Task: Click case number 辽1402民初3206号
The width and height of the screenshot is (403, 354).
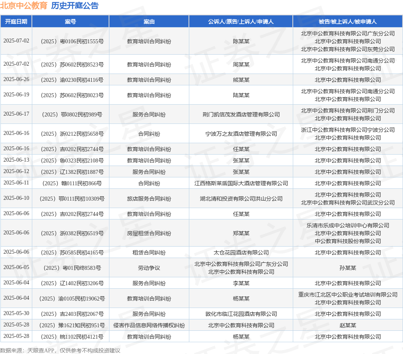Action: [x=72, y=283]
